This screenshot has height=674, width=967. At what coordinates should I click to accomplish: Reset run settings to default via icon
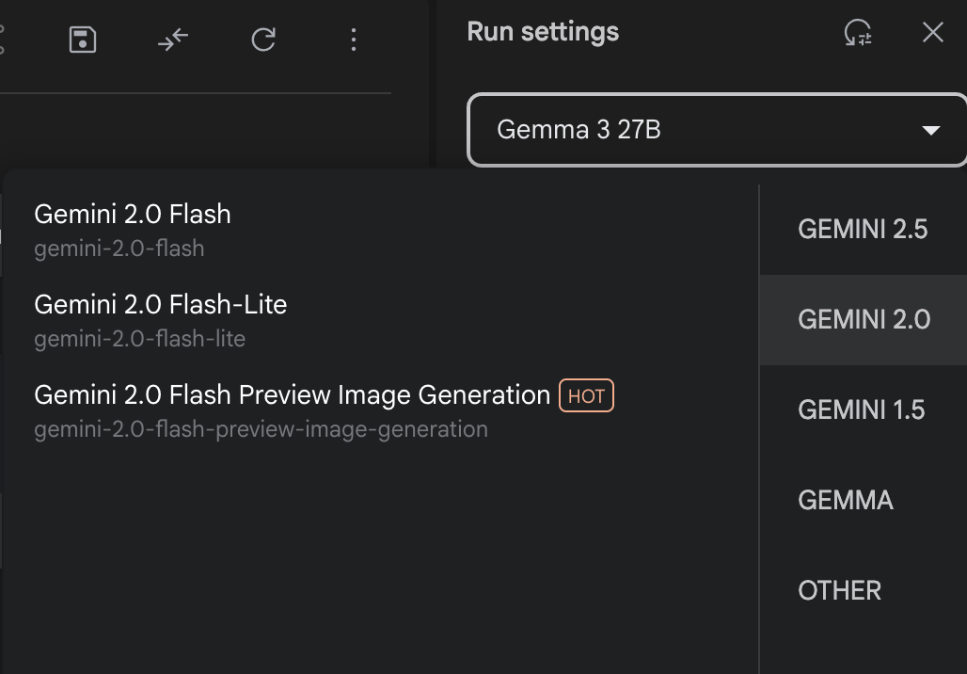[858, 32]
